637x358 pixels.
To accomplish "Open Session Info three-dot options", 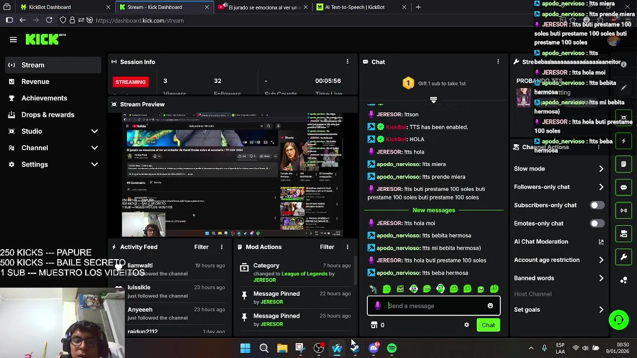I will [x=347, y=62].
